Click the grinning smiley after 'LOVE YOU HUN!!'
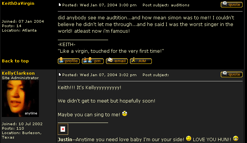This screenshot has width=247, height=143. pyautogui.click(x=236, y=139)
